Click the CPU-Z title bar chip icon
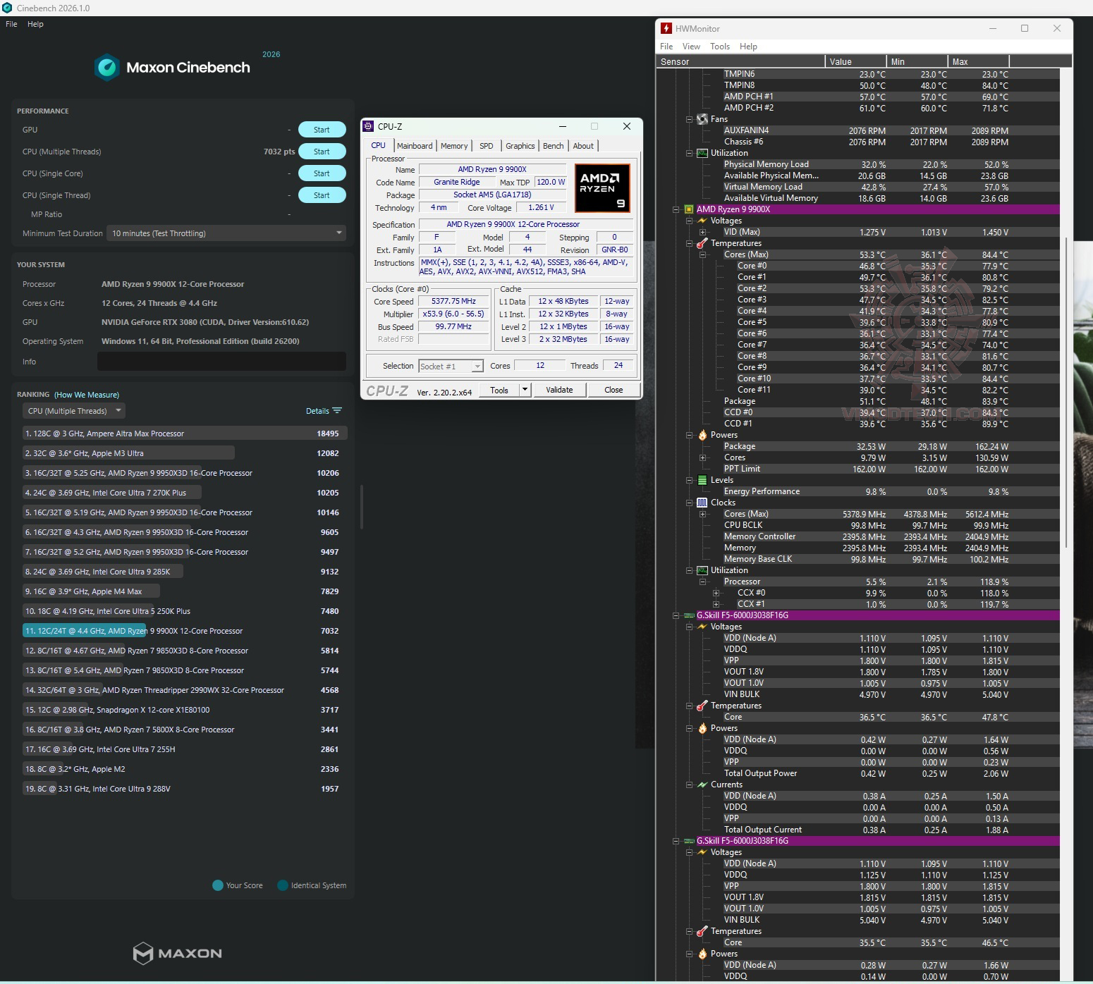 point(368,126)
